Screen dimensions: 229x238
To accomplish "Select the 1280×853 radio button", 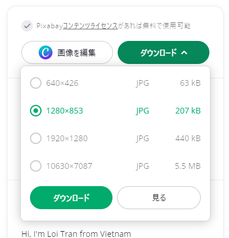I will point(36,111).
